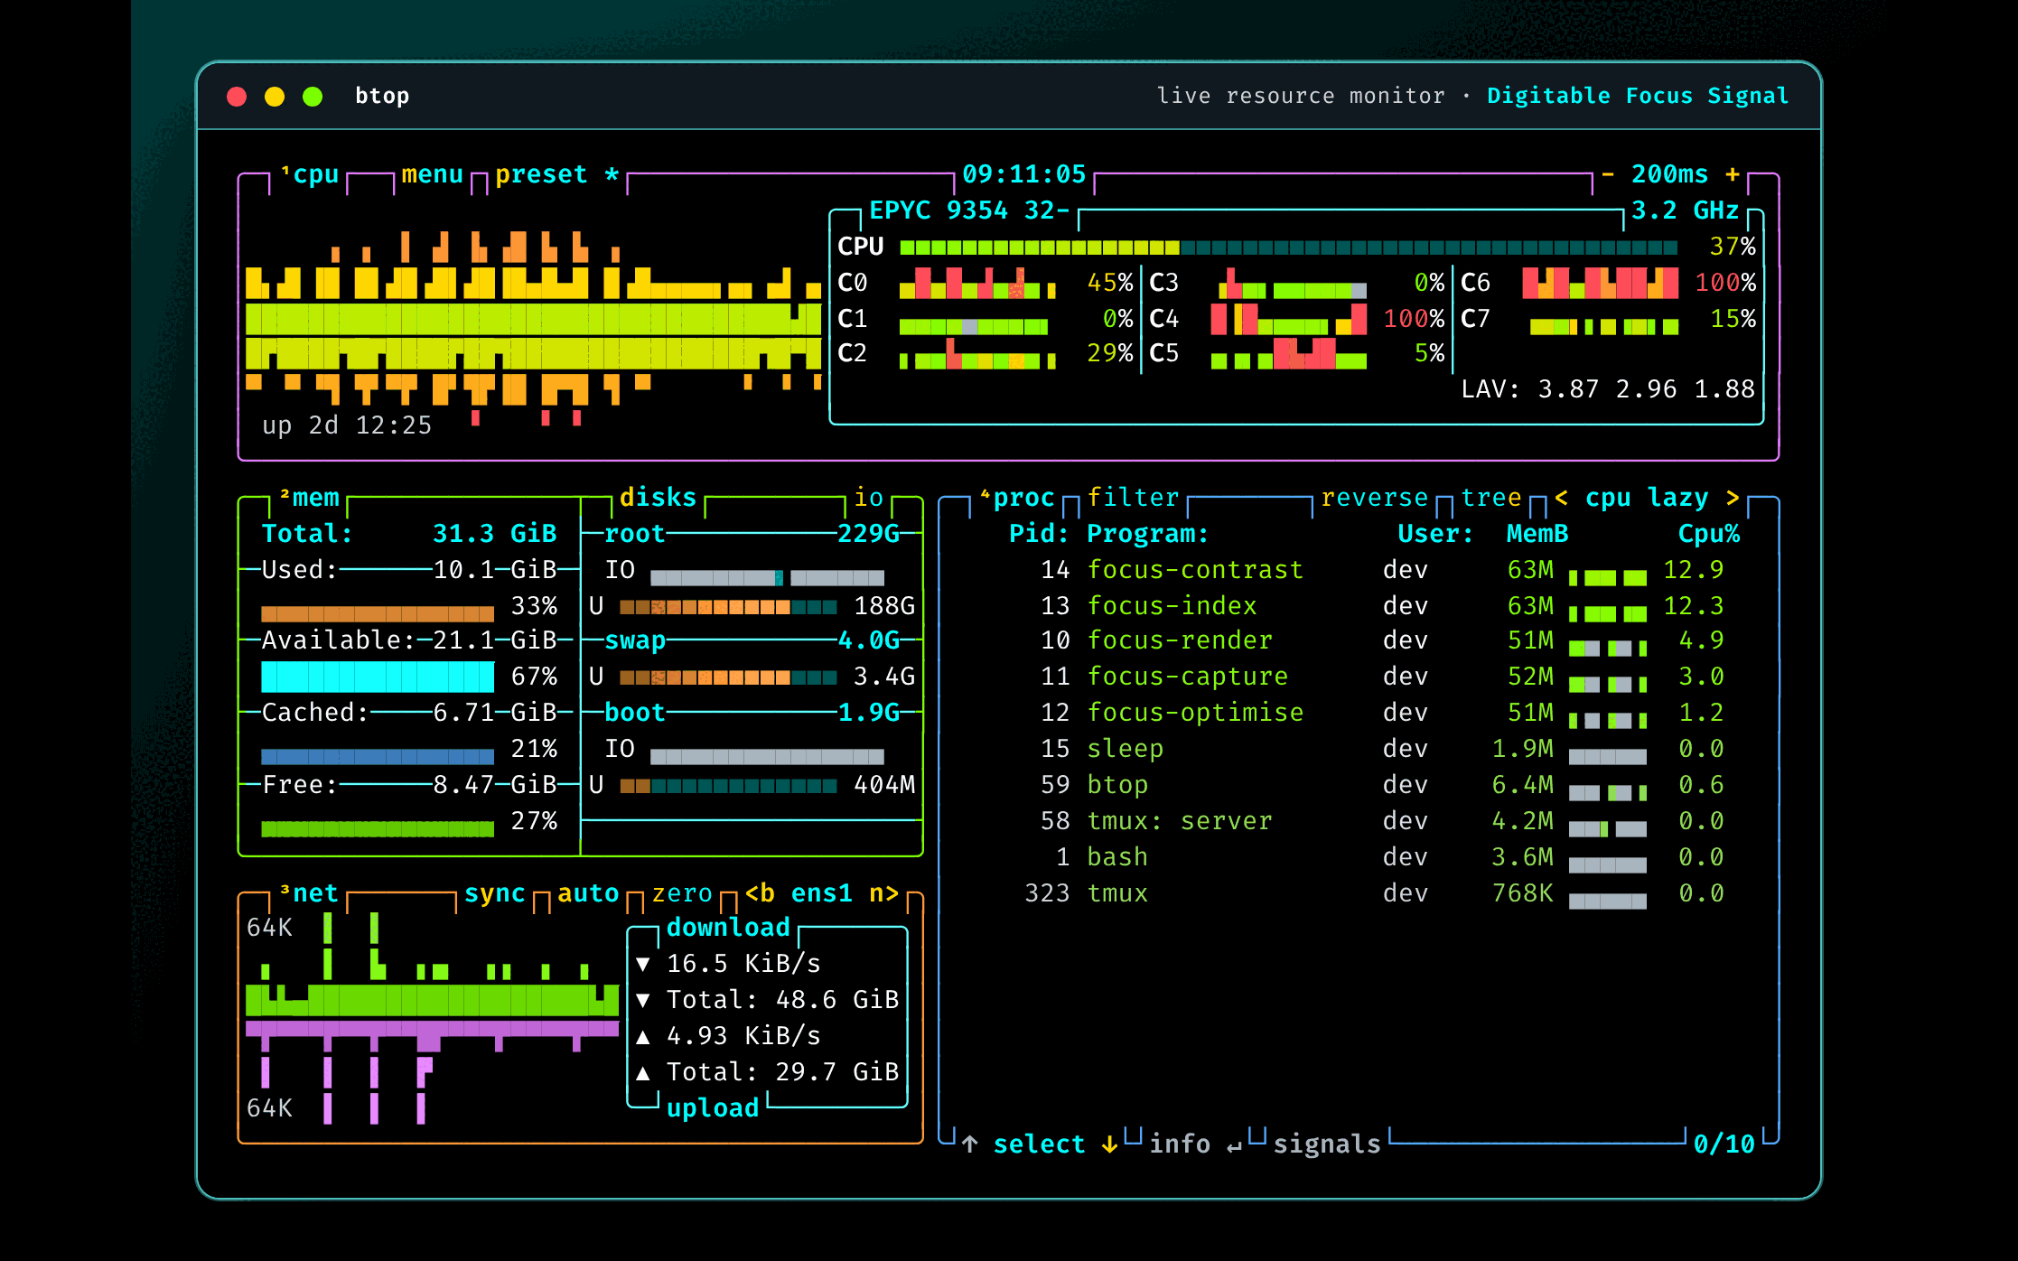Click the 'n' next interface arrow

(x=883, y=893)
